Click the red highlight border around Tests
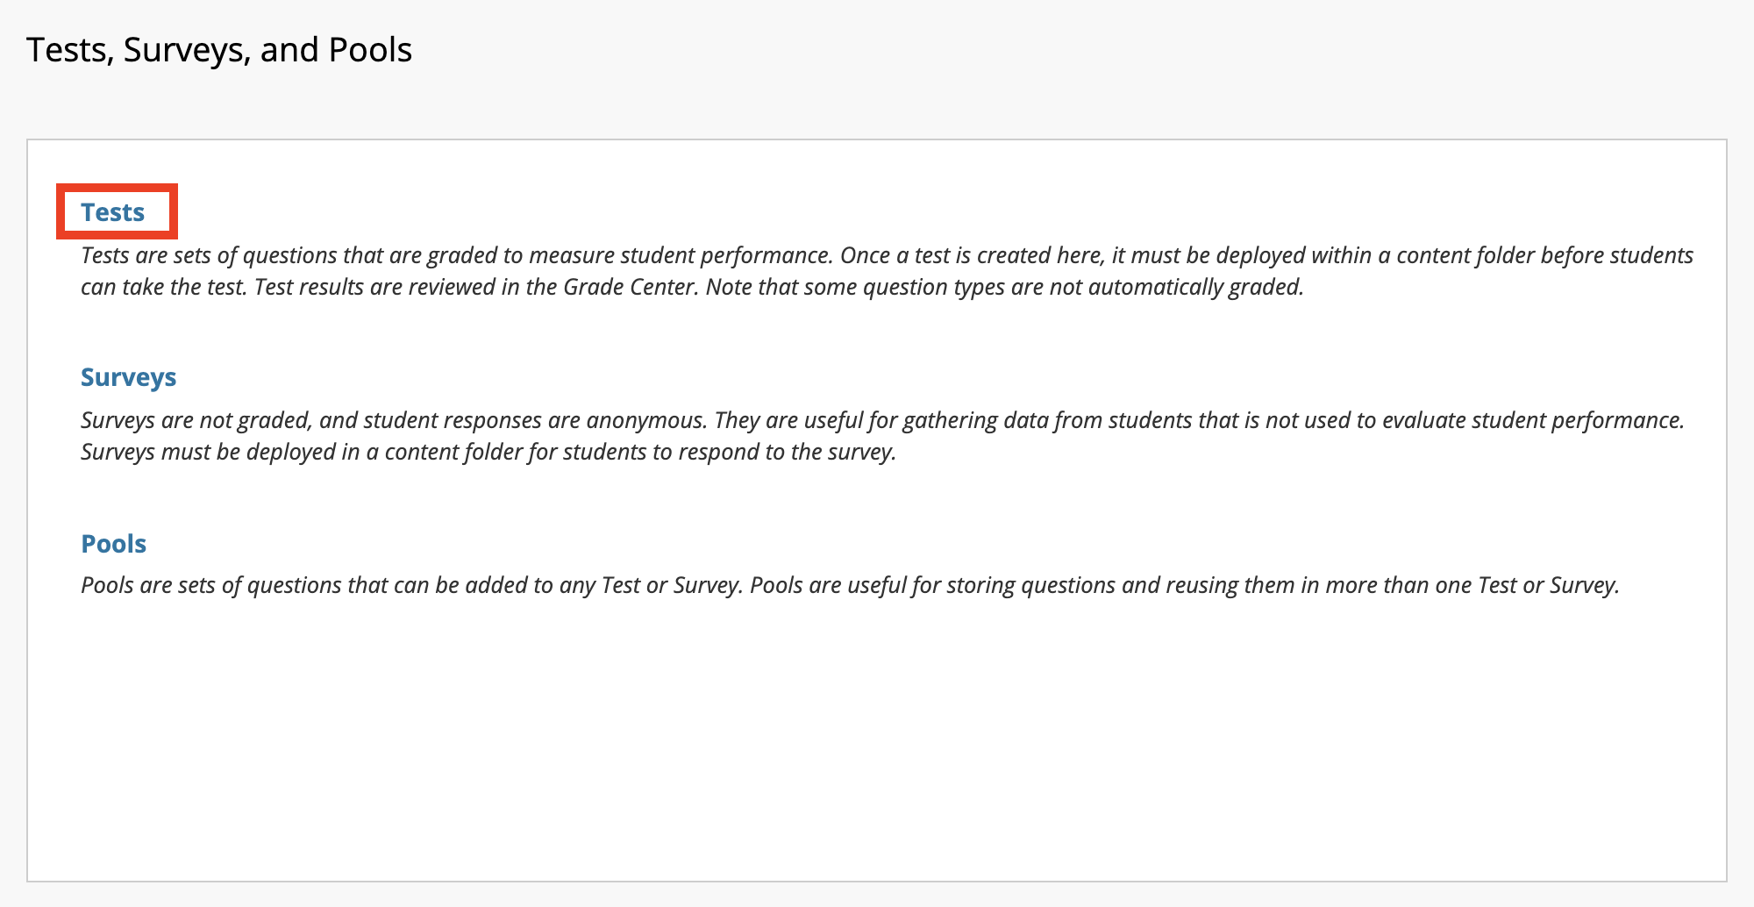Viewport: 1754px width, 907px height. 118,187
